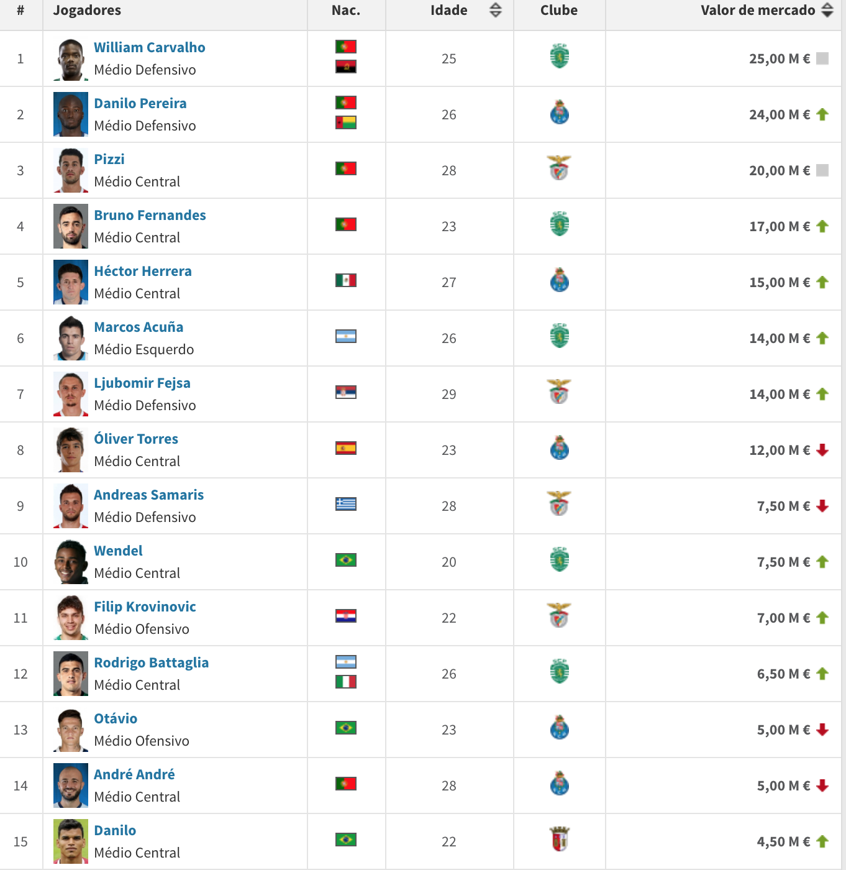
Task: Click Mexico flag next to Héctor Herrera
Action: 346,280
